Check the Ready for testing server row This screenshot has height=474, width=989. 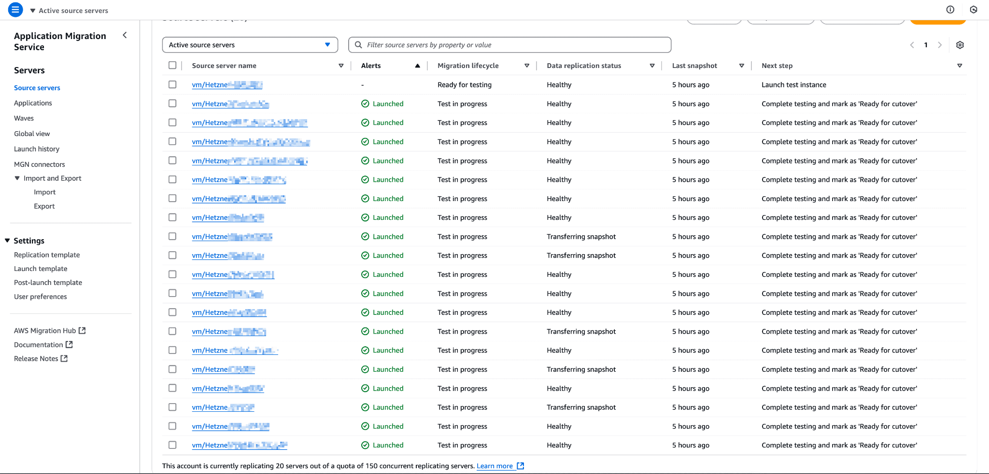coord(172,84)
